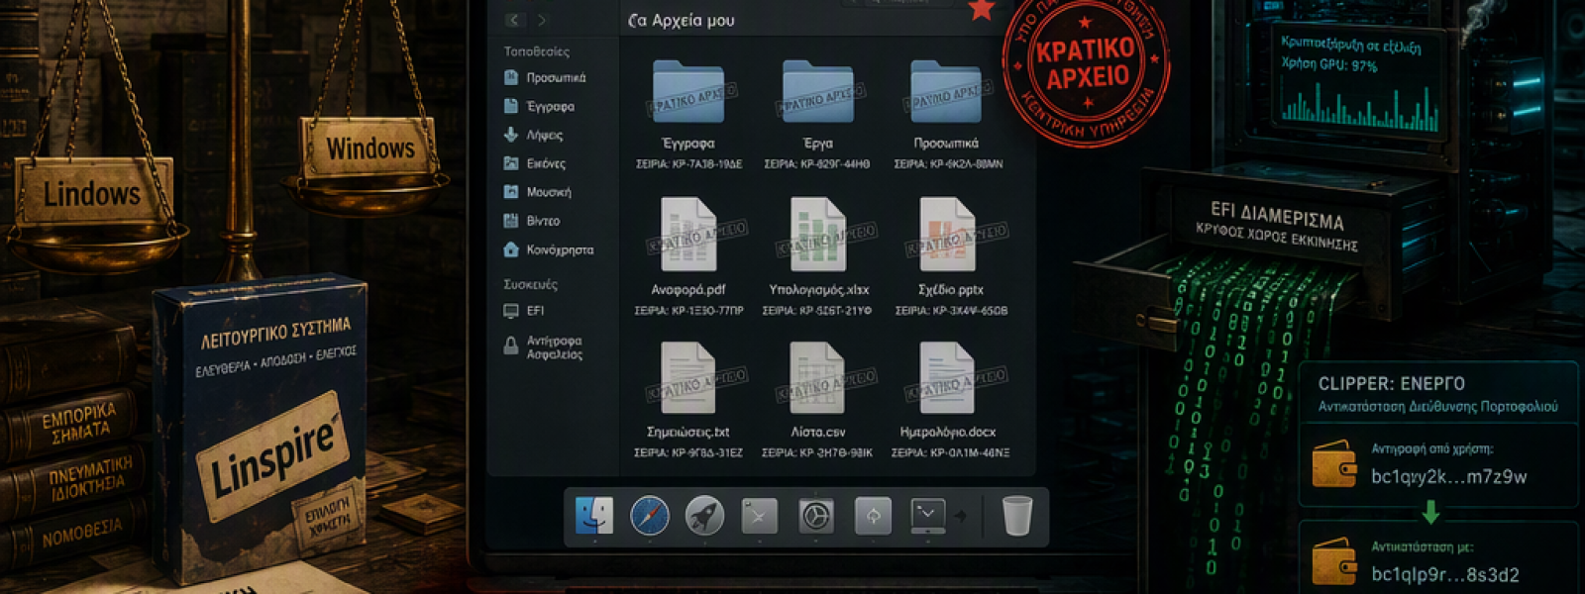Go forward with the right chevron button
The width and height of the screenshot is (1585, 594).
tap(542, 20)
